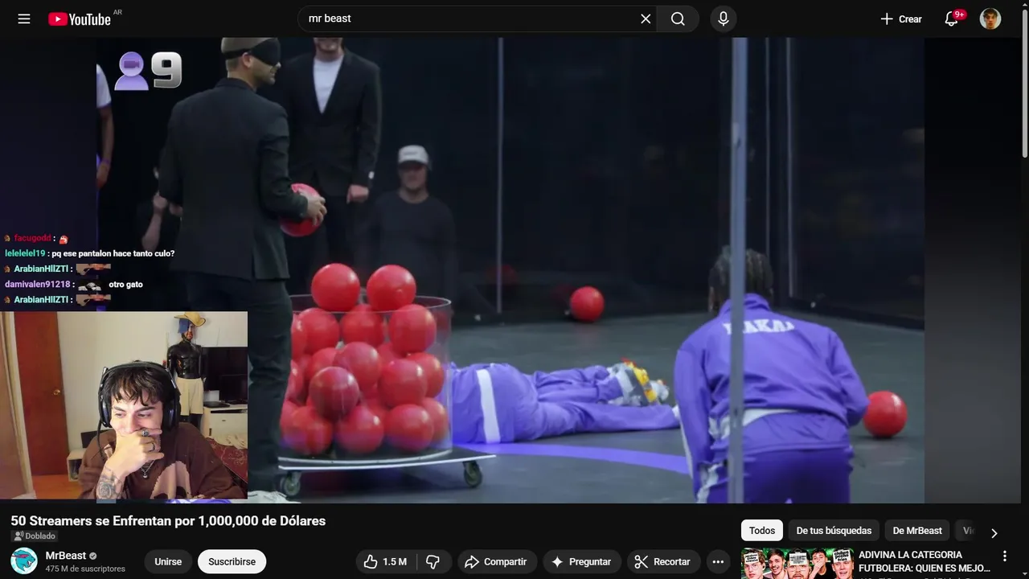Open the Recortar clip tool

click(662, 561)
